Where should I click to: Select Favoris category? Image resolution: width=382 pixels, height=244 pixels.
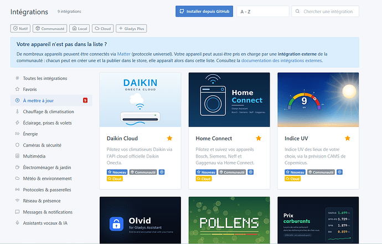pyautogui.click(x=51, y=89)
